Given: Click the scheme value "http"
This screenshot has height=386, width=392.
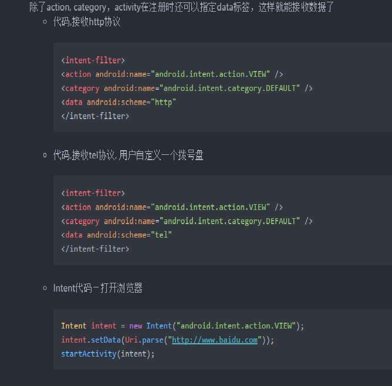Looking at the screenshot, I should 164,102.
